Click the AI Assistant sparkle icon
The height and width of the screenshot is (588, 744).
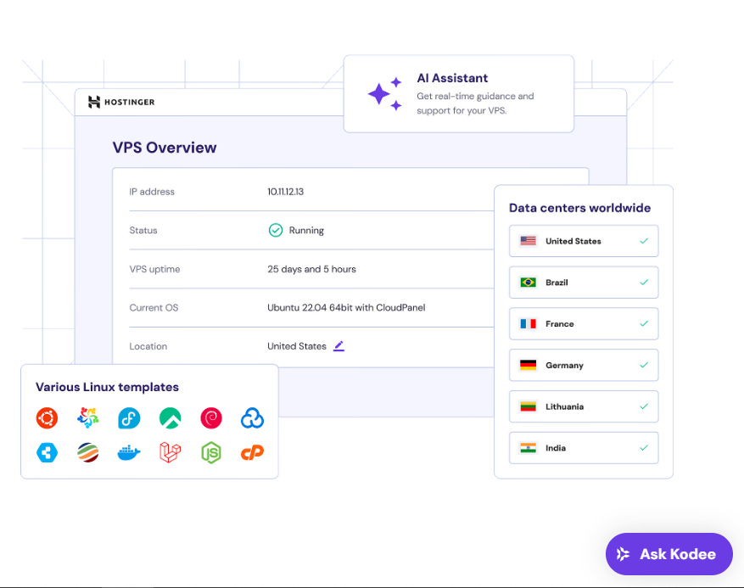pyautogui.click(x=385, y=93)
